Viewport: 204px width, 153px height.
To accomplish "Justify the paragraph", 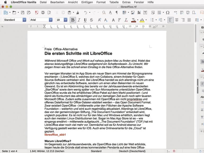I will click(189, 20).
